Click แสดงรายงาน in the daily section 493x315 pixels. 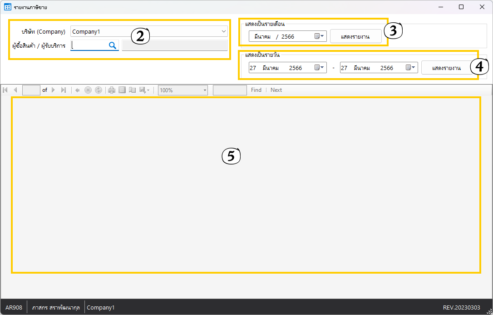[446, 68]
